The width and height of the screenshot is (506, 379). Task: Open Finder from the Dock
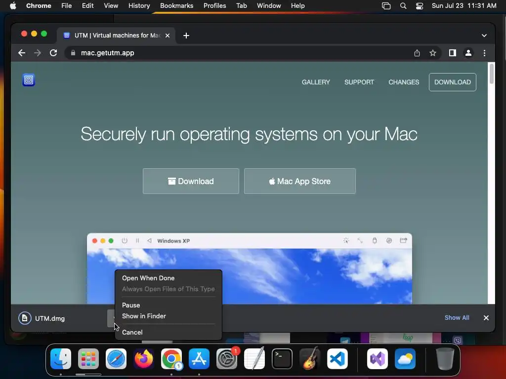(61, 359)
